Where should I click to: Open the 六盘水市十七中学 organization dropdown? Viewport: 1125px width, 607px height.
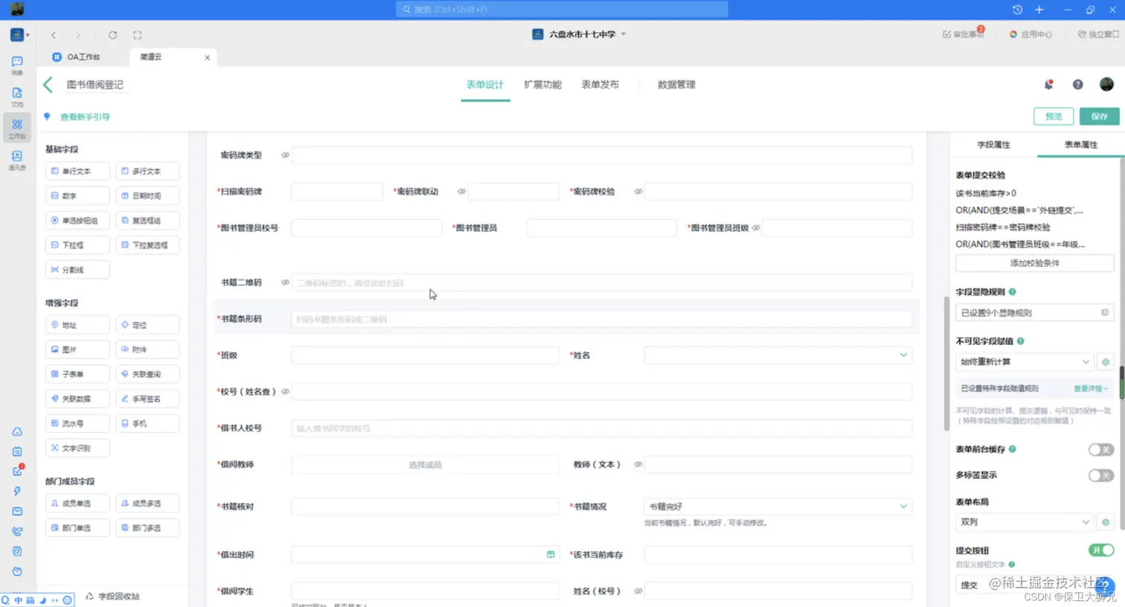[580, 34]
